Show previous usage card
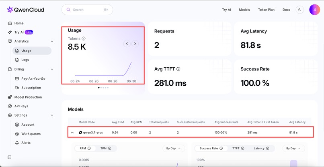Image resolution: width=324 pixels, height=167 pixels. point(127,44)
